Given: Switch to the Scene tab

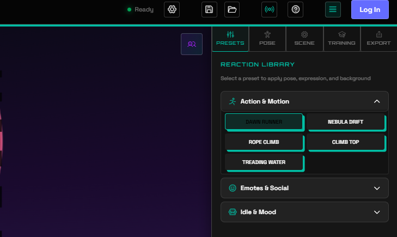Looking at the screenshot, I should [304, 39].
